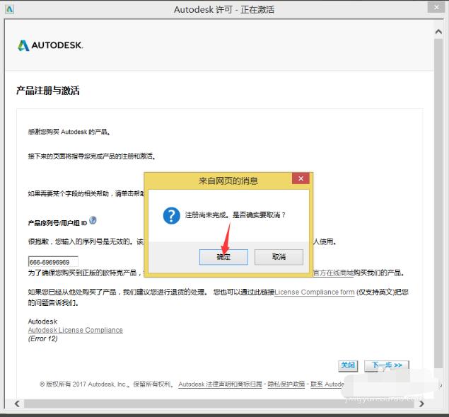Viewport: 449px width, 417px height.
Task: Click the 联系 Autodesk footer link
Action: point(327,384)
